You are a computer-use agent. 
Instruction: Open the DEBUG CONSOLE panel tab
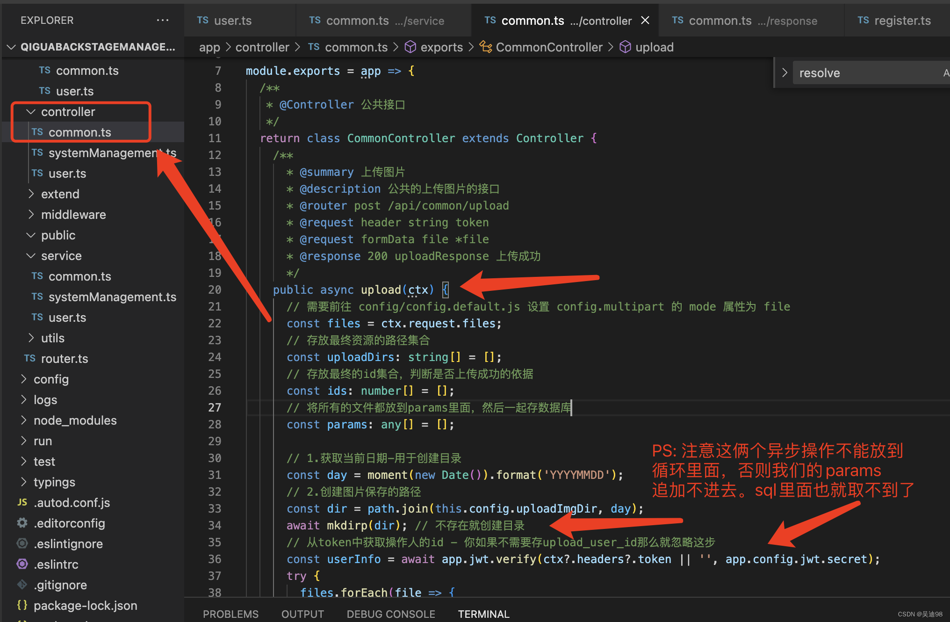click(x=391, y=614)
